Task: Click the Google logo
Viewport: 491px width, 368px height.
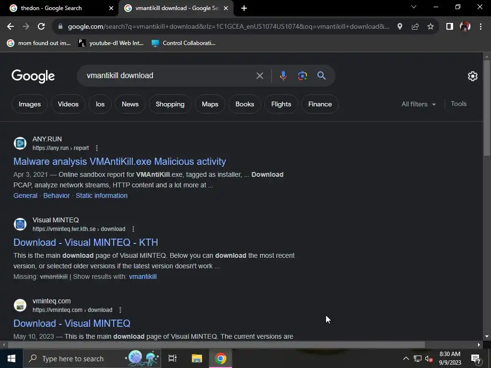Action: [x=33, y=76]
